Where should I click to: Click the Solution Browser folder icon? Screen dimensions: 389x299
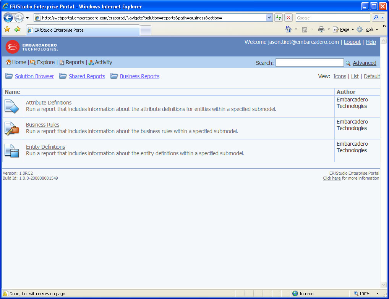[x=9, y=76]
